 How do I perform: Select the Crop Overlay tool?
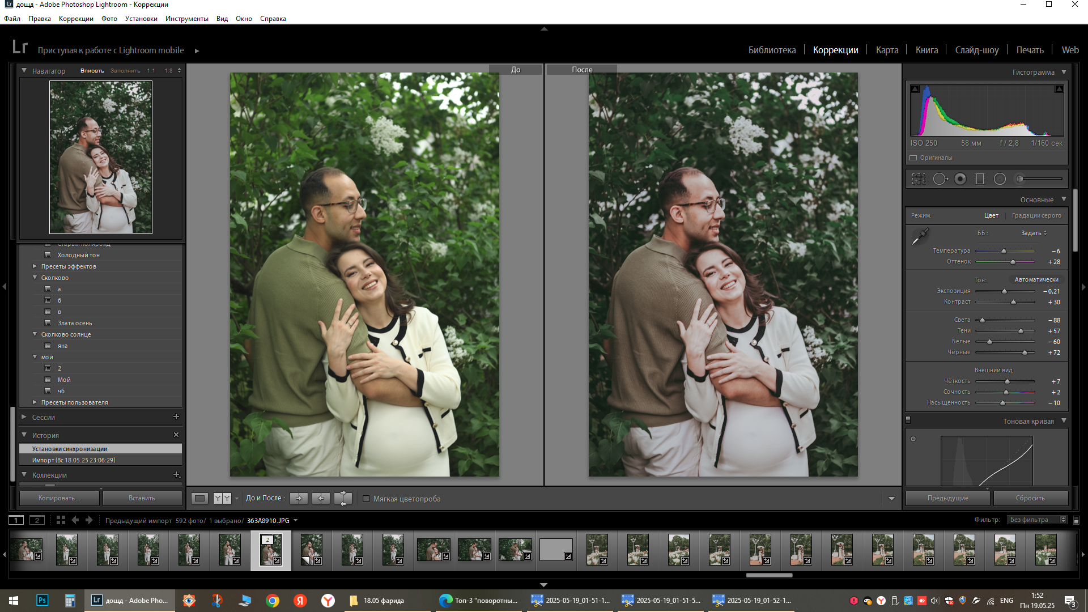point(919,179)
